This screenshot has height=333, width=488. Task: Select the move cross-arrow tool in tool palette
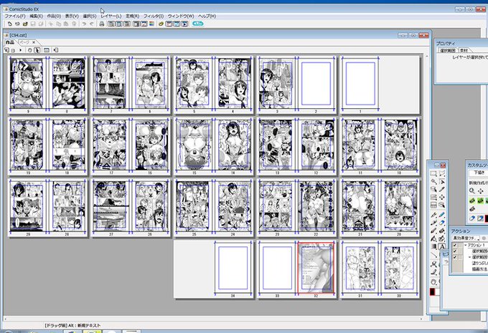pos(442,197)
